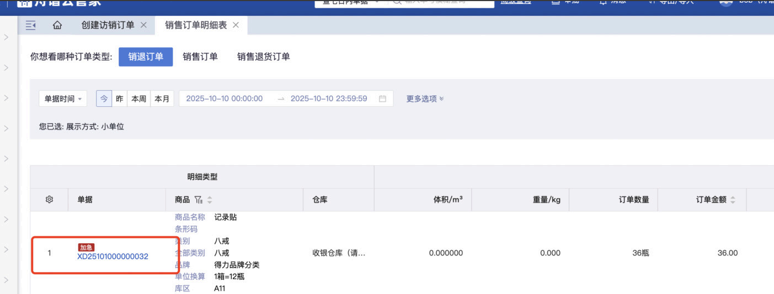Close the 销售订单明细表 tab
Image resolution: width=774 pixels, height=294 pixels.
point(236,25)
